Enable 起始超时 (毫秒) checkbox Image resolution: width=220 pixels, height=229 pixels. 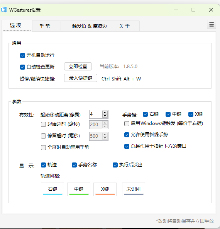point(43,124)
